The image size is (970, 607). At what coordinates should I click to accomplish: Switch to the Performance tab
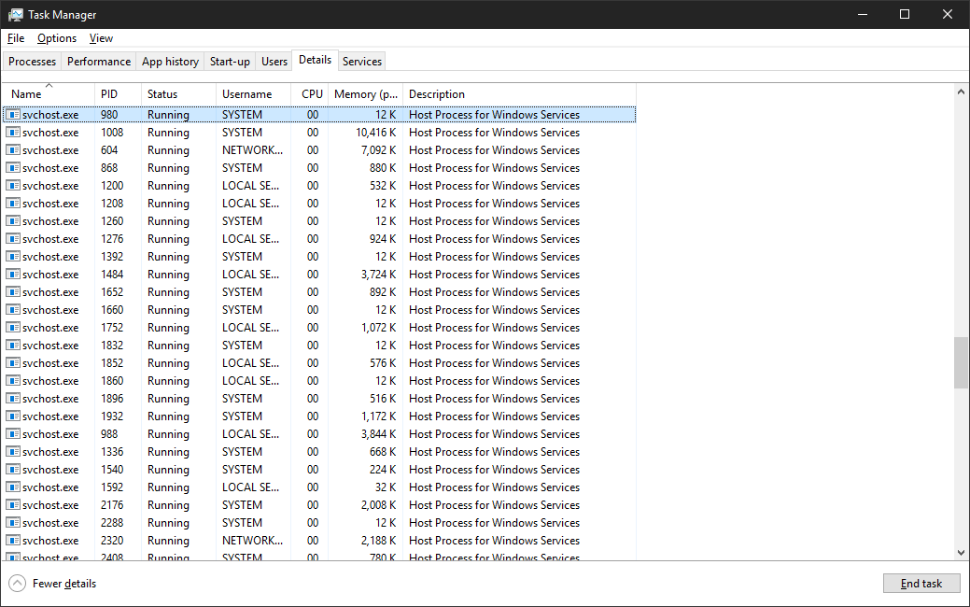click(99, 62)
